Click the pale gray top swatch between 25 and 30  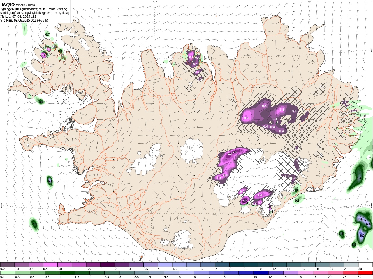click(351, 265)
